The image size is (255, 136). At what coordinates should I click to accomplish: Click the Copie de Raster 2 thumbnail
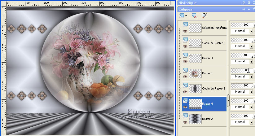195,89
